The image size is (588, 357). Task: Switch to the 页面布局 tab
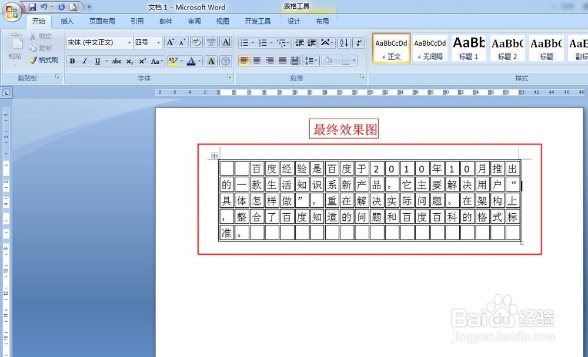(x=102, y=21)
